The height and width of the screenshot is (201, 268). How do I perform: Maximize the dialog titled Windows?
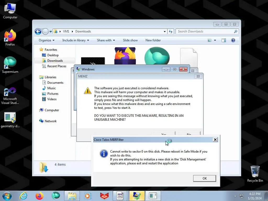point(175,69)
